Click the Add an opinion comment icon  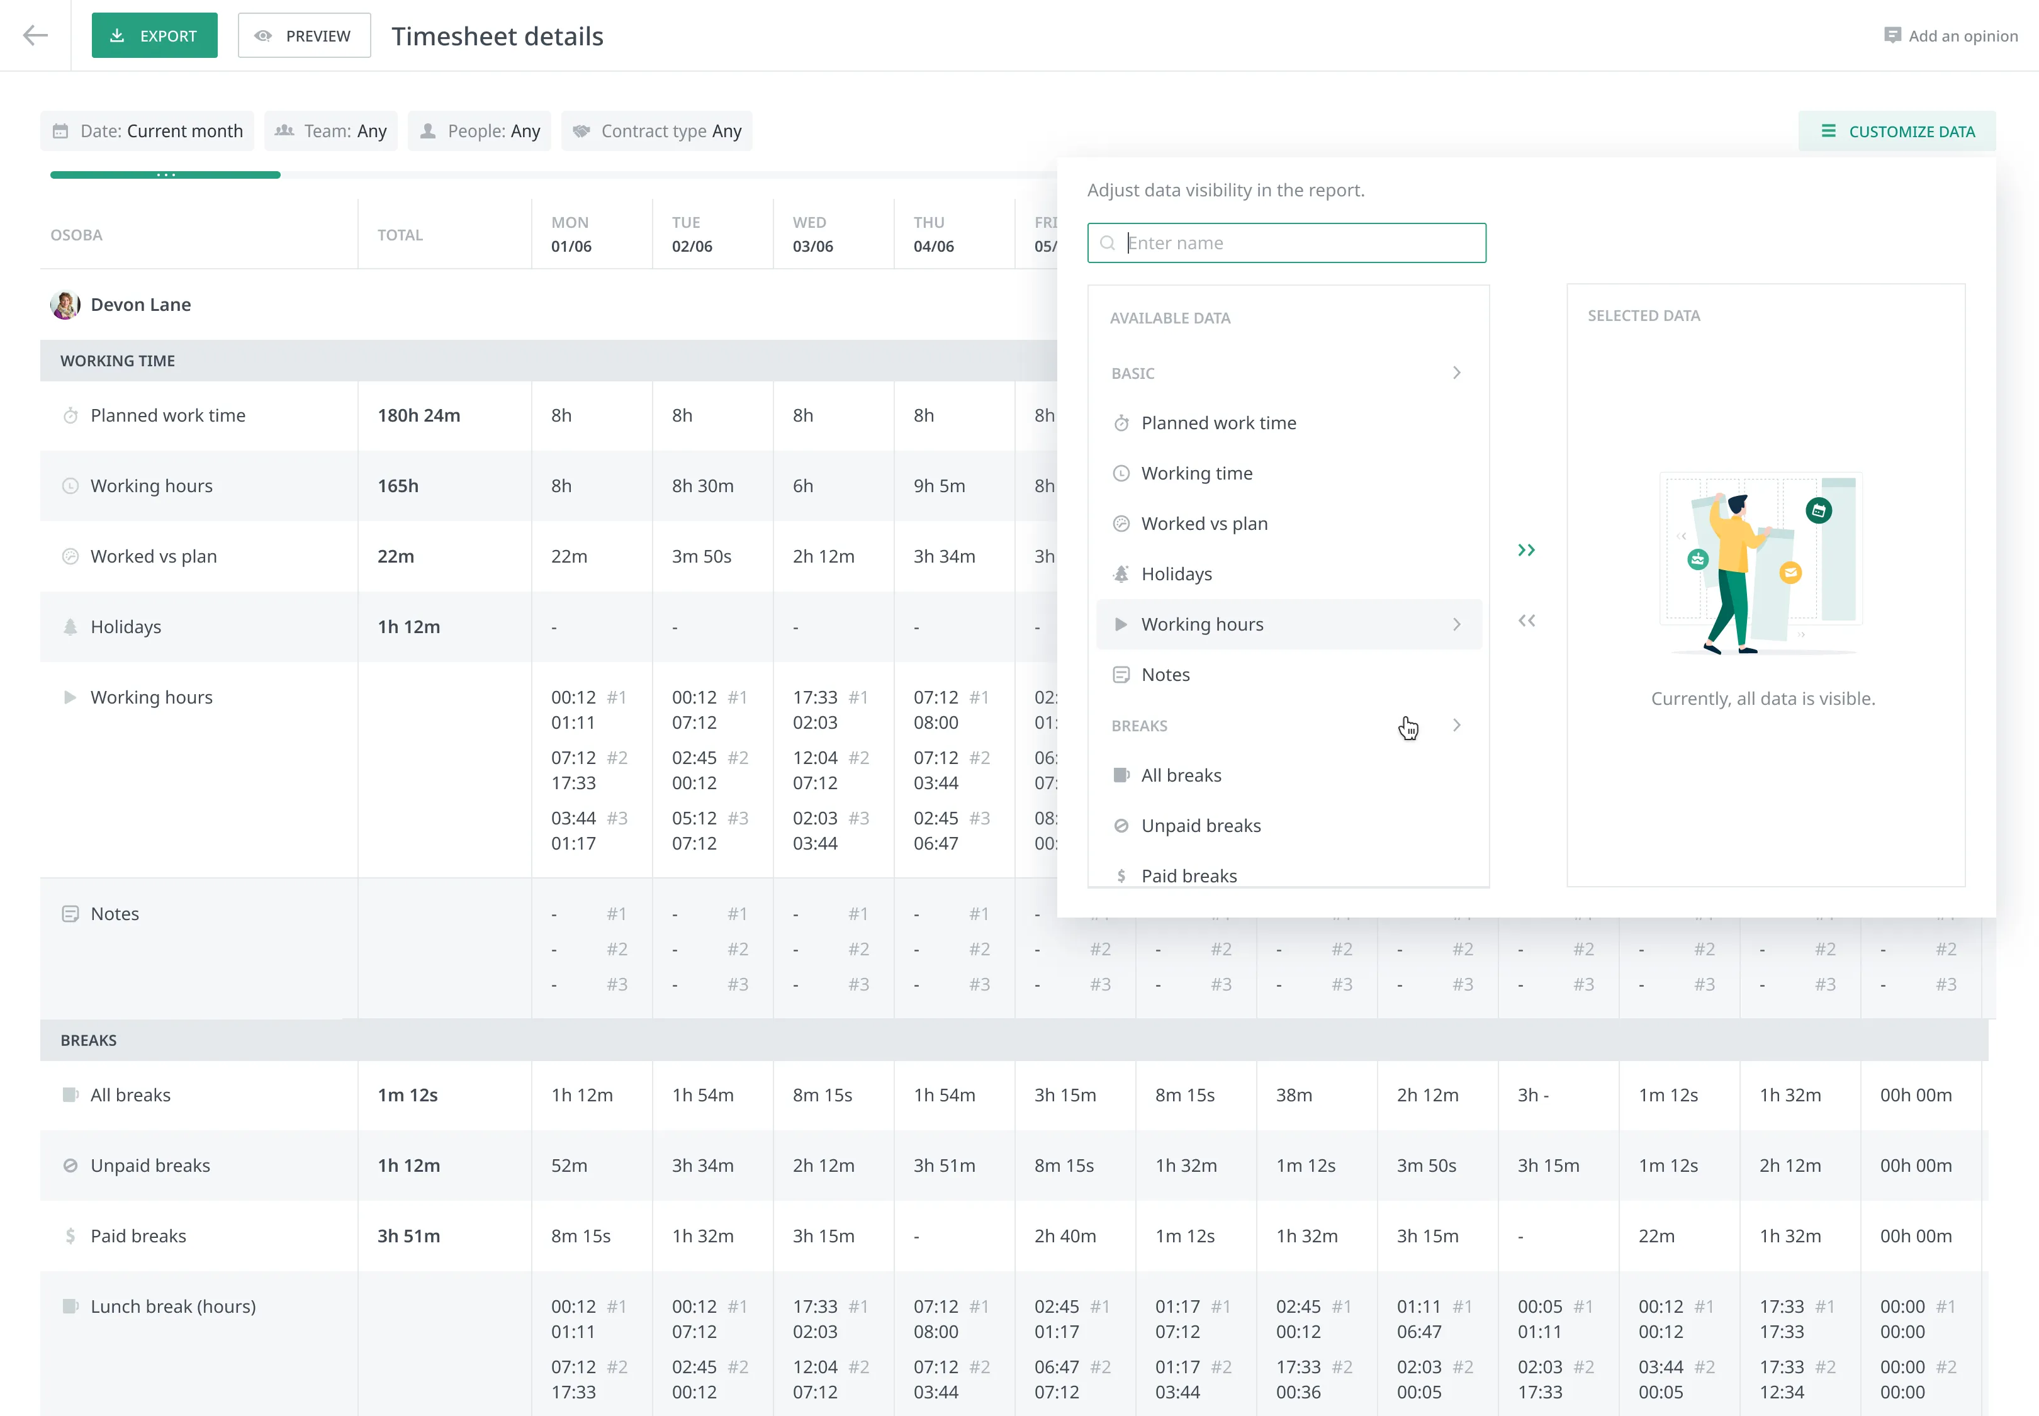(x=1892, y=35)
